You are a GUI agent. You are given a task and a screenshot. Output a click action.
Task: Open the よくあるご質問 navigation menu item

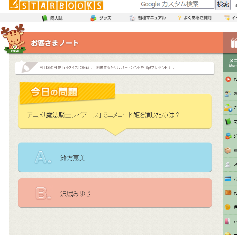195,18
